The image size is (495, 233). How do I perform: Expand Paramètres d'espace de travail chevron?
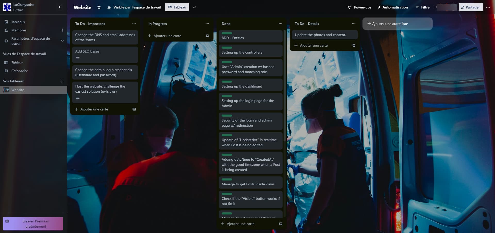[62, 41]
